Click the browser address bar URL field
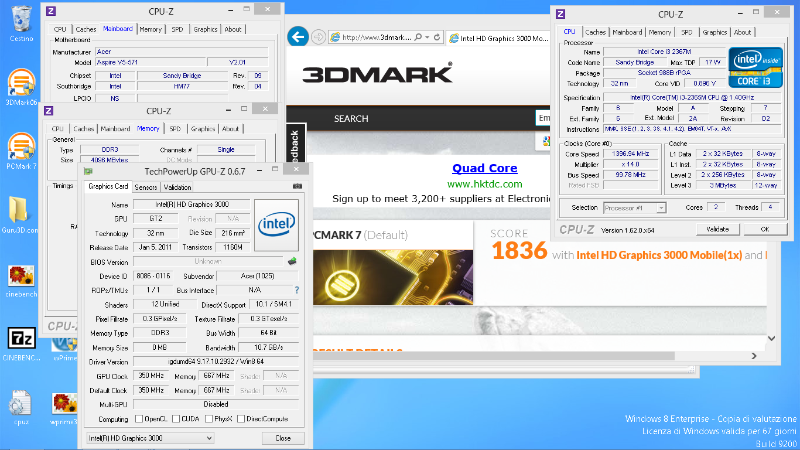800x450 pixels. point(377,37)
